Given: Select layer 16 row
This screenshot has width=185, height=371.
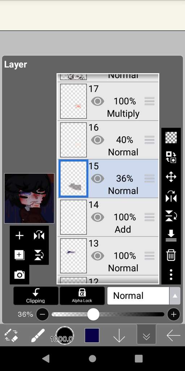Looking at the screenshot, I should click(108, 140).
